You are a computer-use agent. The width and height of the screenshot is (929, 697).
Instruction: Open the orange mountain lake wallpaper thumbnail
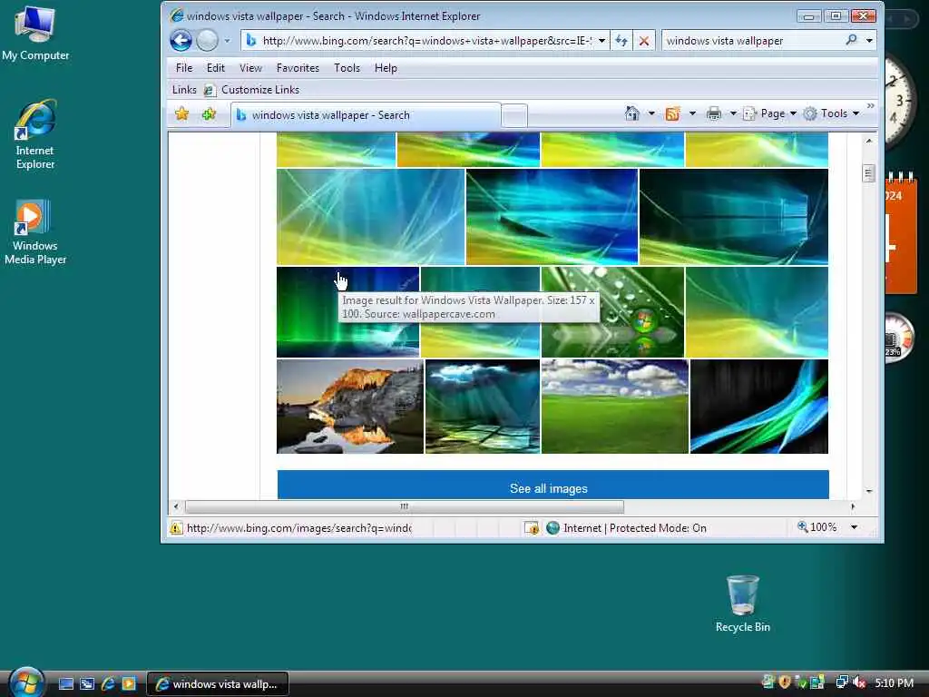click(350, 407)
